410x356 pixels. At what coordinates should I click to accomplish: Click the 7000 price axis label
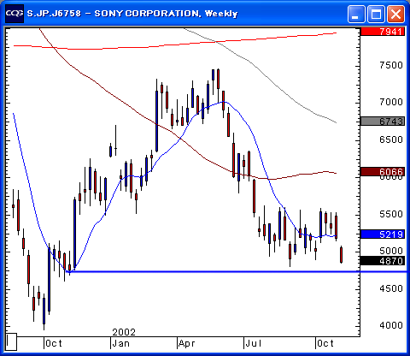point(391,102)
